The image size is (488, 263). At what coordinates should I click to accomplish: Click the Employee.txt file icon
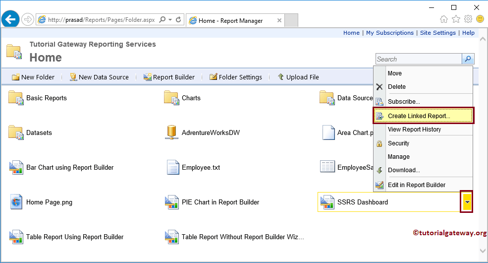[x=173, y=167]
